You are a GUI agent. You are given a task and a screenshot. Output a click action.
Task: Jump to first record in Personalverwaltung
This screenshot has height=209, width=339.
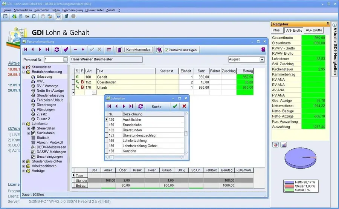pos(26,49)
